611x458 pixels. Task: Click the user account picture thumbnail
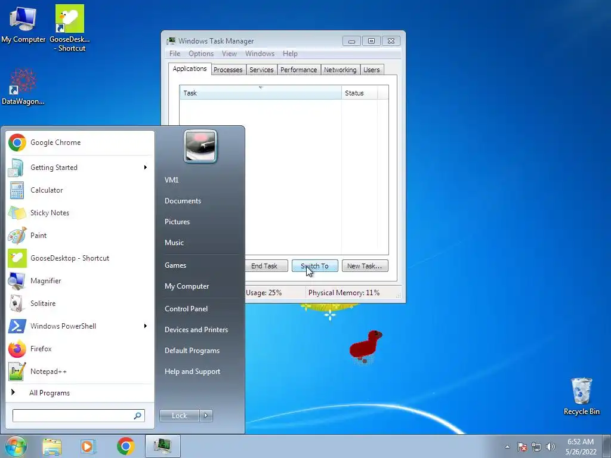(x=200, y=147)
